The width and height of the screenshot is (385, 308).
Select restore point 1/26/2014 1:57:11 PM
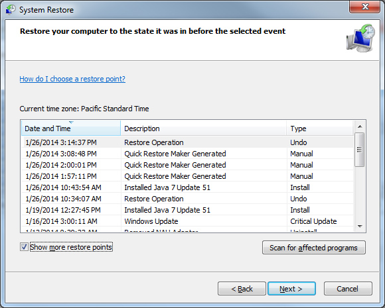187,176
